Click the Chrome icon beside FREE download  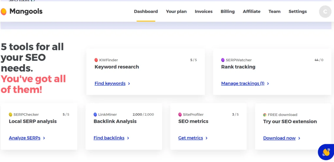(x=265, y=115)
